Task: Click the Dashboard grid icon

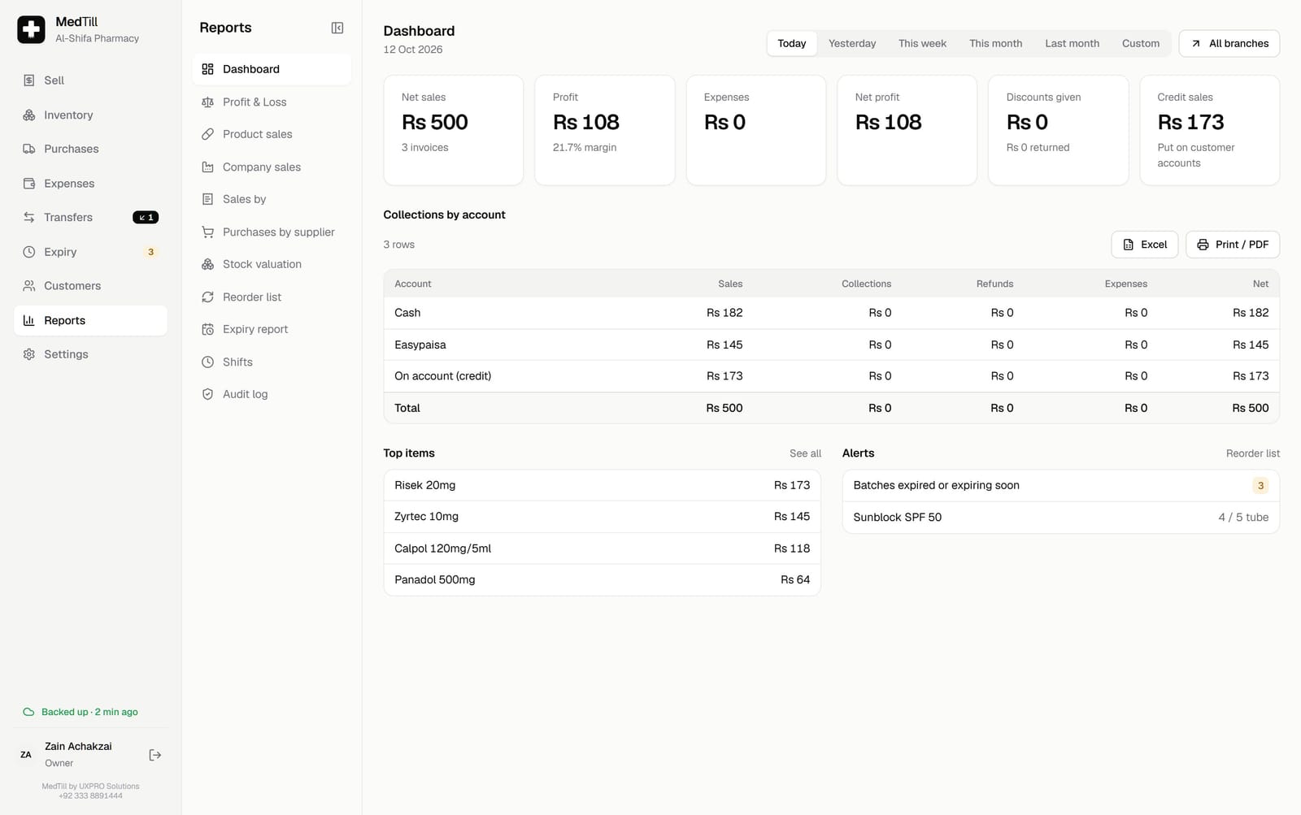Action: tap(207, 69)
